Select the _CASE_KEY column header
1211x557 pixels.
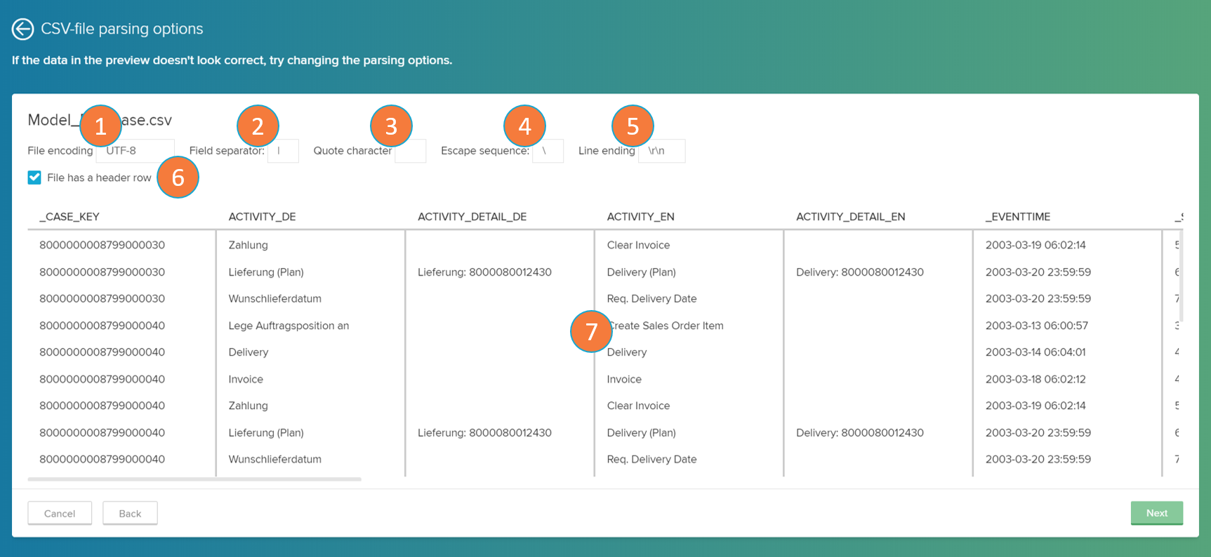click(x=70, y=217)
